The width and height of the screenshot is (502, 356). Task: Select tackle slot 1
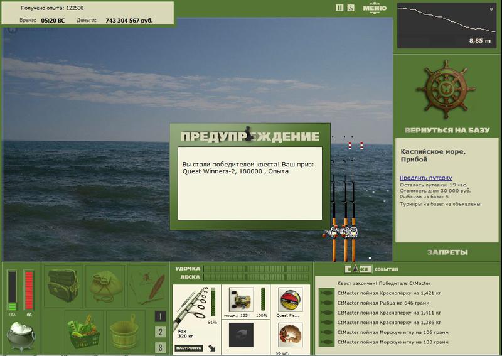click(161, 316)
